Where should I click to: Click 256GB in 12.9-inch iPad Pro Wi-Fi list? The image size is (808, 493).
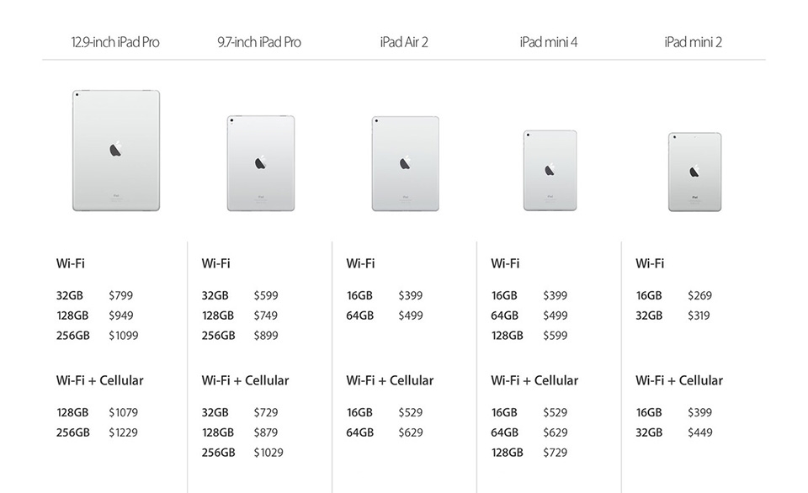click(x=72, y=336)
